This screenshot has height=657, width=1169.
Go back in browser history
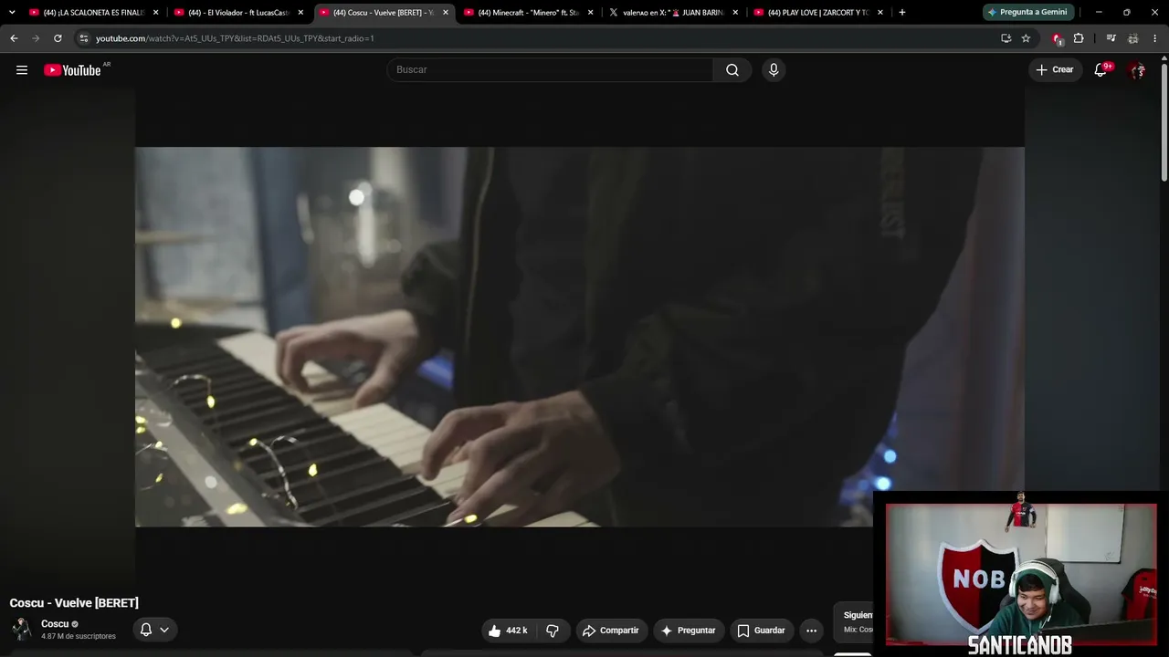click(x=14, y=38)
